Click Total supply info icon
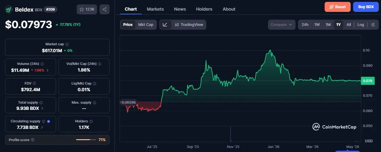This screenshot has width=381, height=152. 41,103
